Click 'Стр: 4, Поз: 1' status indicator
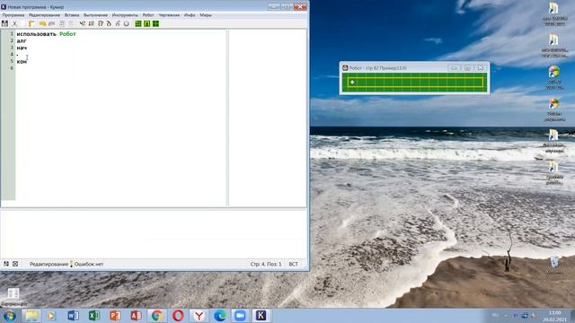 click(x=266, y=264)
